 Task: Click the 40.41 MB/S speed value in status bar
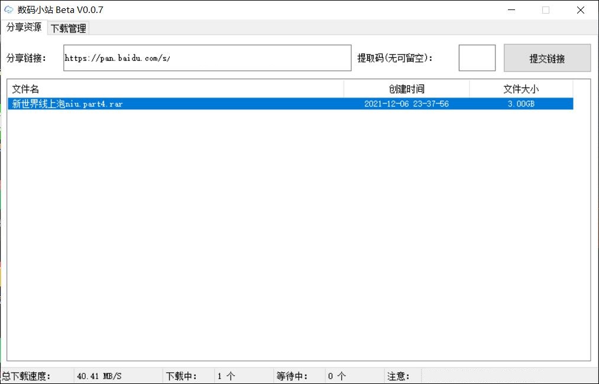pos(99,376)
